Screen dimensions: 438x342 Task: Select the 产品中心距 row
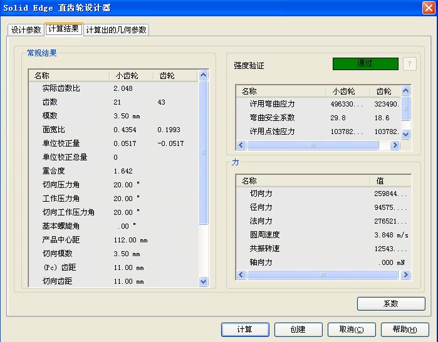[x=113, y=240]
